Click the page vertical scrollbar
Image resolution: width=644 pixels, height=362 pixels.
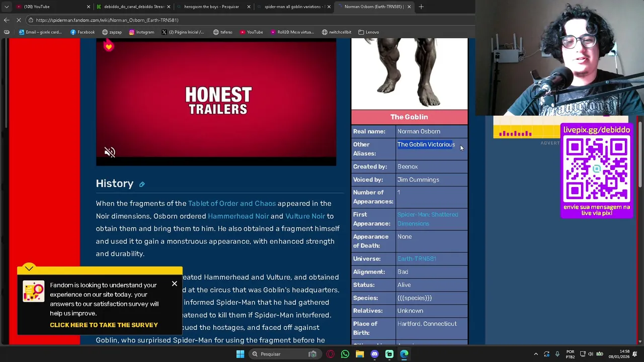[640, 153]
